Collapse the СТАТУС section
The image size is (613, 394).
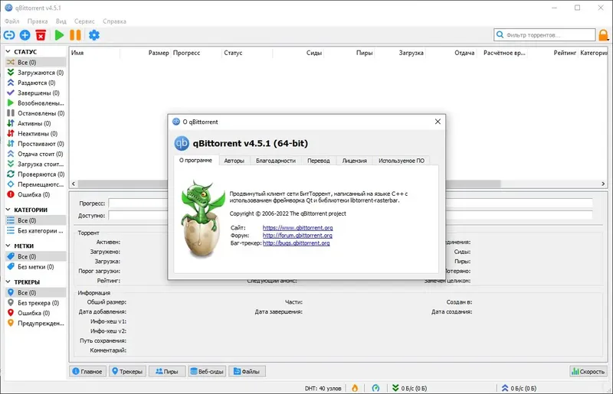point(8,51)
